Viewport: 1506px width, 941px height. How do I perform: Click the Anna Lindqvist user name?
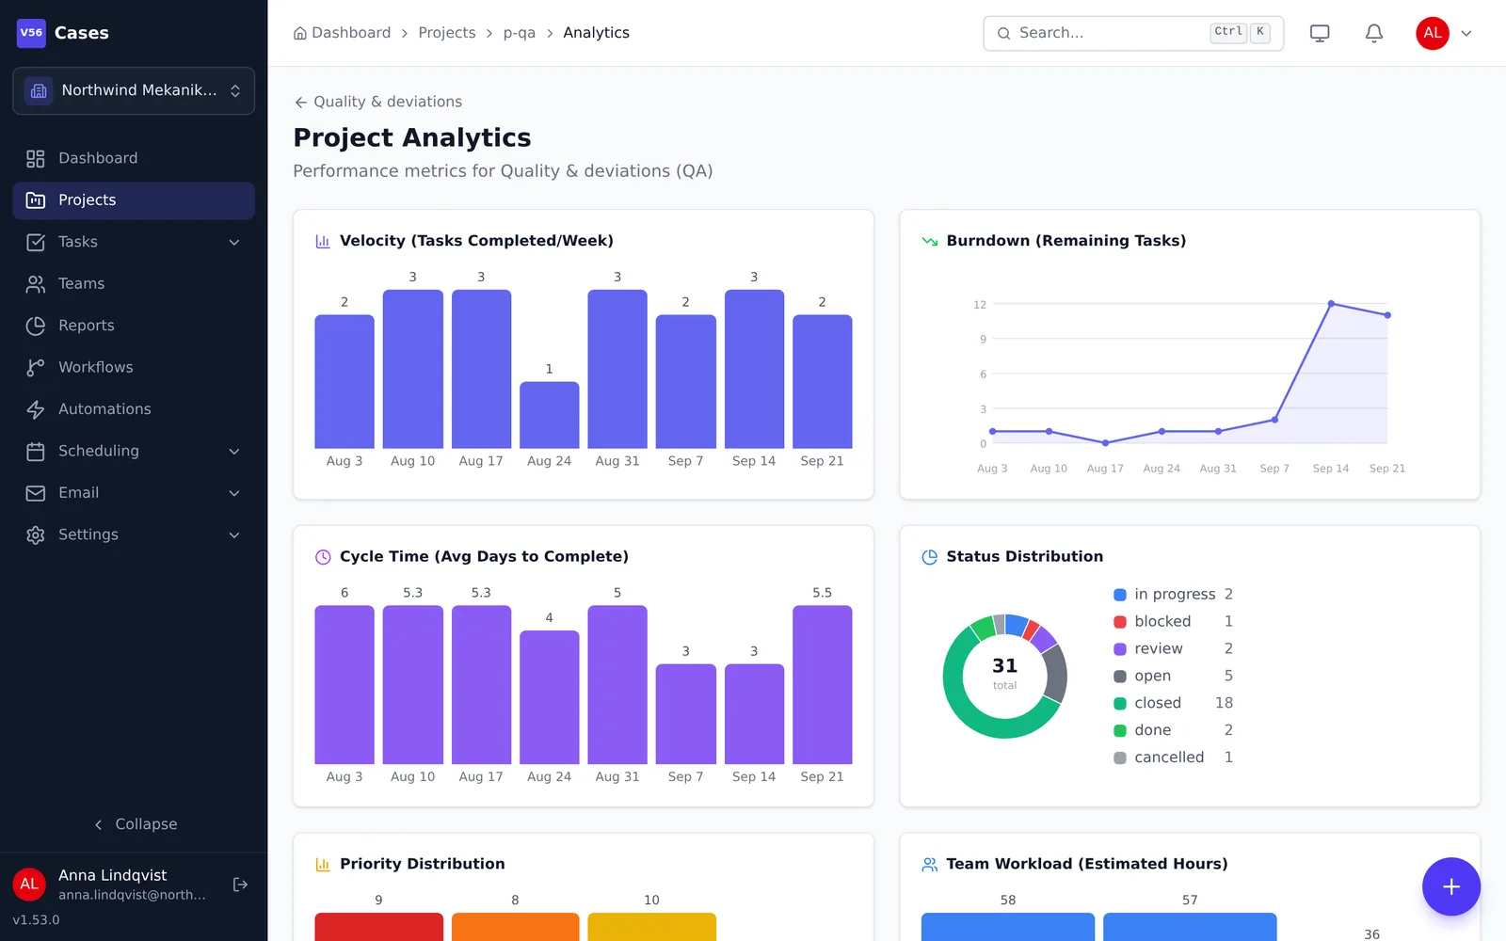(113, 875)
